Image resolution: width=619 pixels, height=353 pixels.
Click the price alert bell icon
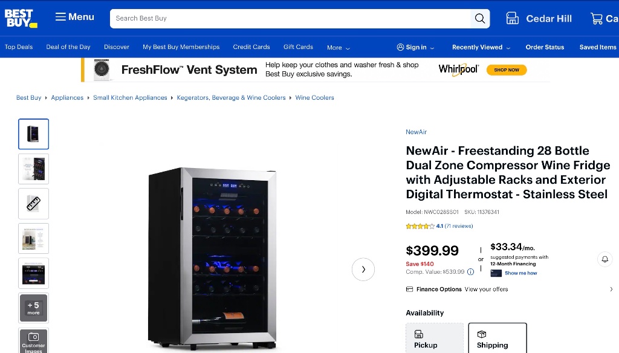[x=604, y=259]
